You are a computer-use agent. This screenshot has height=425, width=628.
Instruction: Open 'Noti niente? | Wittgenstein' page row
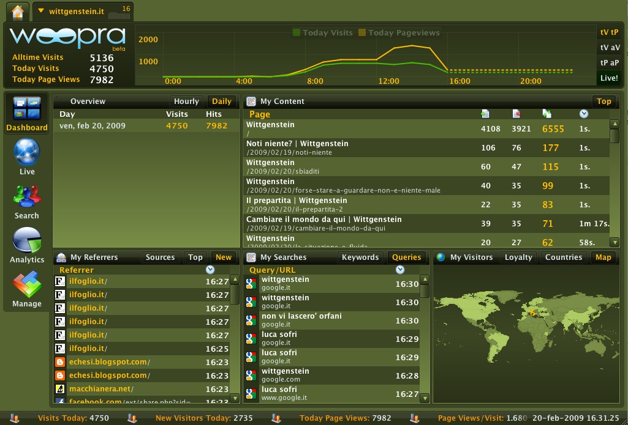pos(426,147)
